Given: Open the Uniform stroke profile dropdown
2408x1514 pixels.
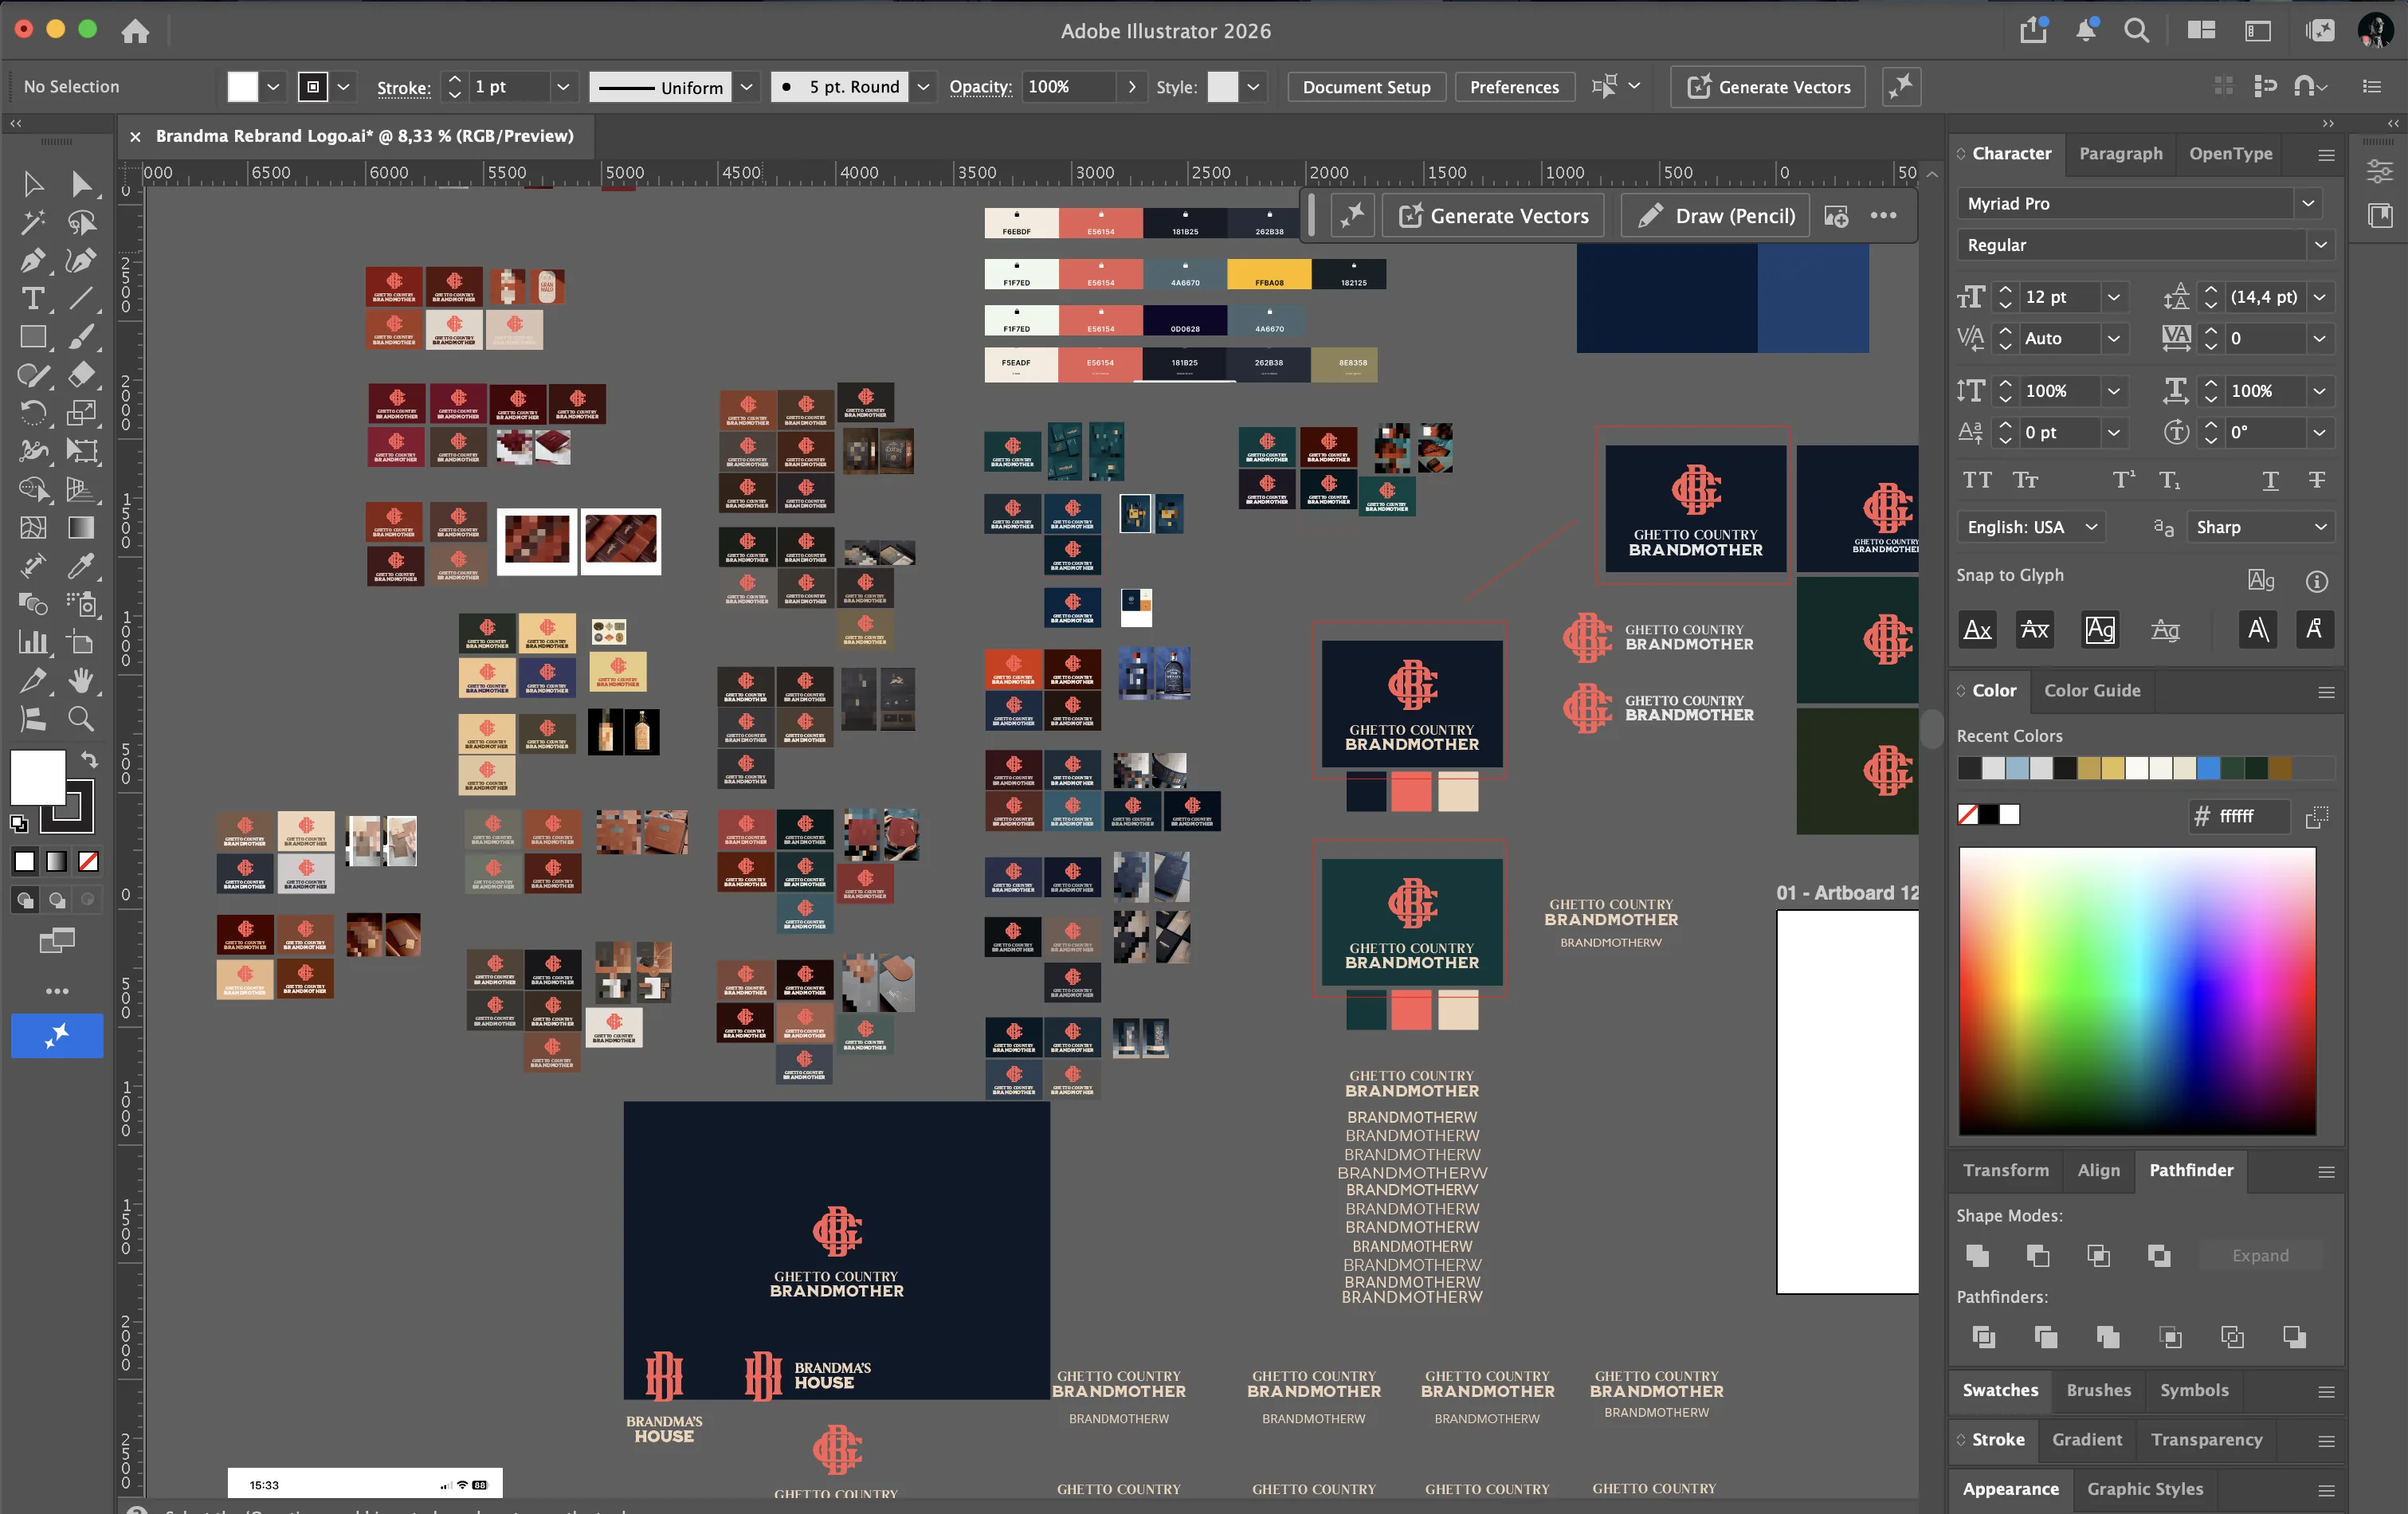Looking at the screenshot, I should click(746, 87).
